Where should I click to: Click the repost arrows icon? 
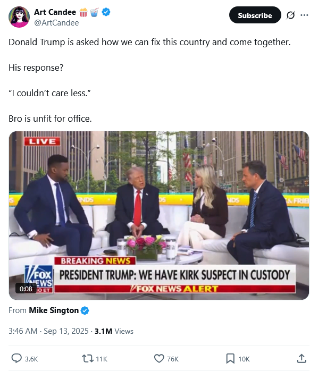click(x=88, y=358)
